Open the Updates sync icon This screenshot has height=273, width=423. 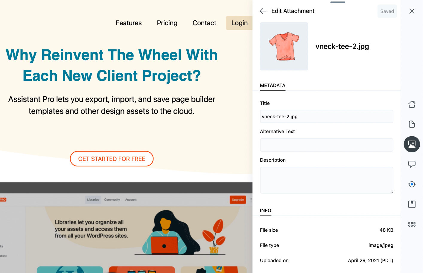[412, 184]
